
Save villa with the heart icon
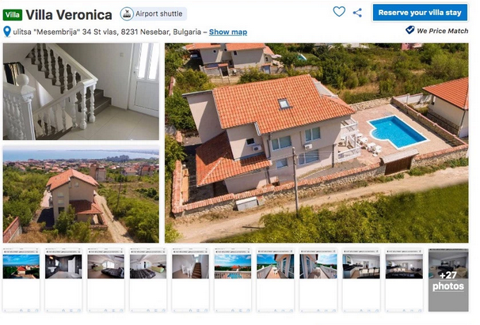point(339,12)
